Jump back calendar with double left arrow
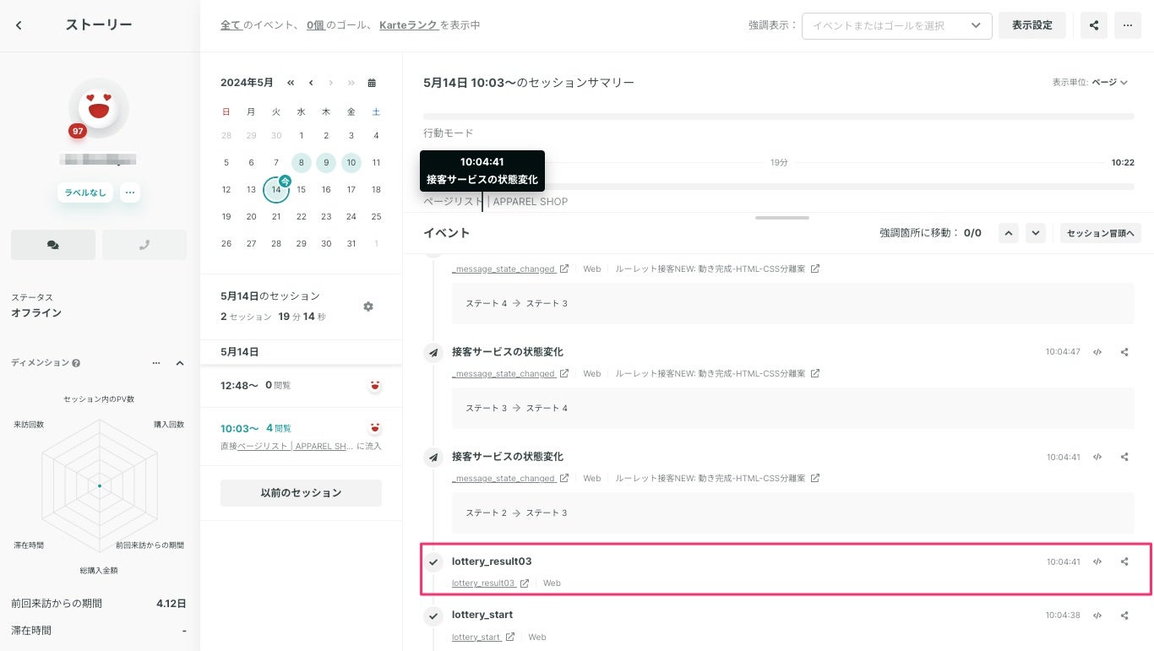The image size is (1154, 651). pos(291,83)
